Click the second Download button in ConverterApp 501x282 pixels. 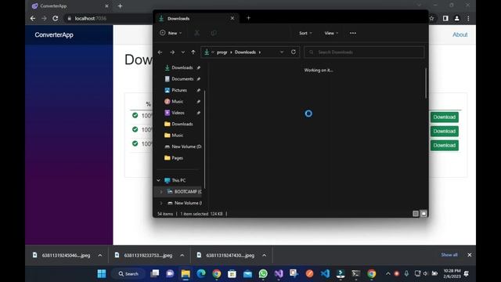click(x=445, y=131)
